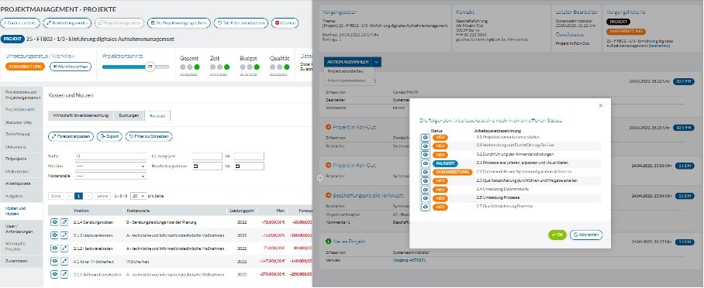Click Filter zurücksetzen above the search fields
Viewport: 704px width, 288px height.
click(x=149, y=136)
